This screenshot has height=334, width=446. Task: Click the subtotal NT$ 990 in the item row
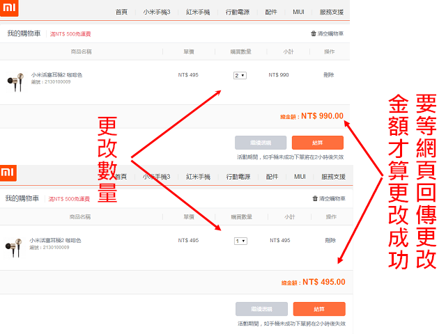coord(279,75)
